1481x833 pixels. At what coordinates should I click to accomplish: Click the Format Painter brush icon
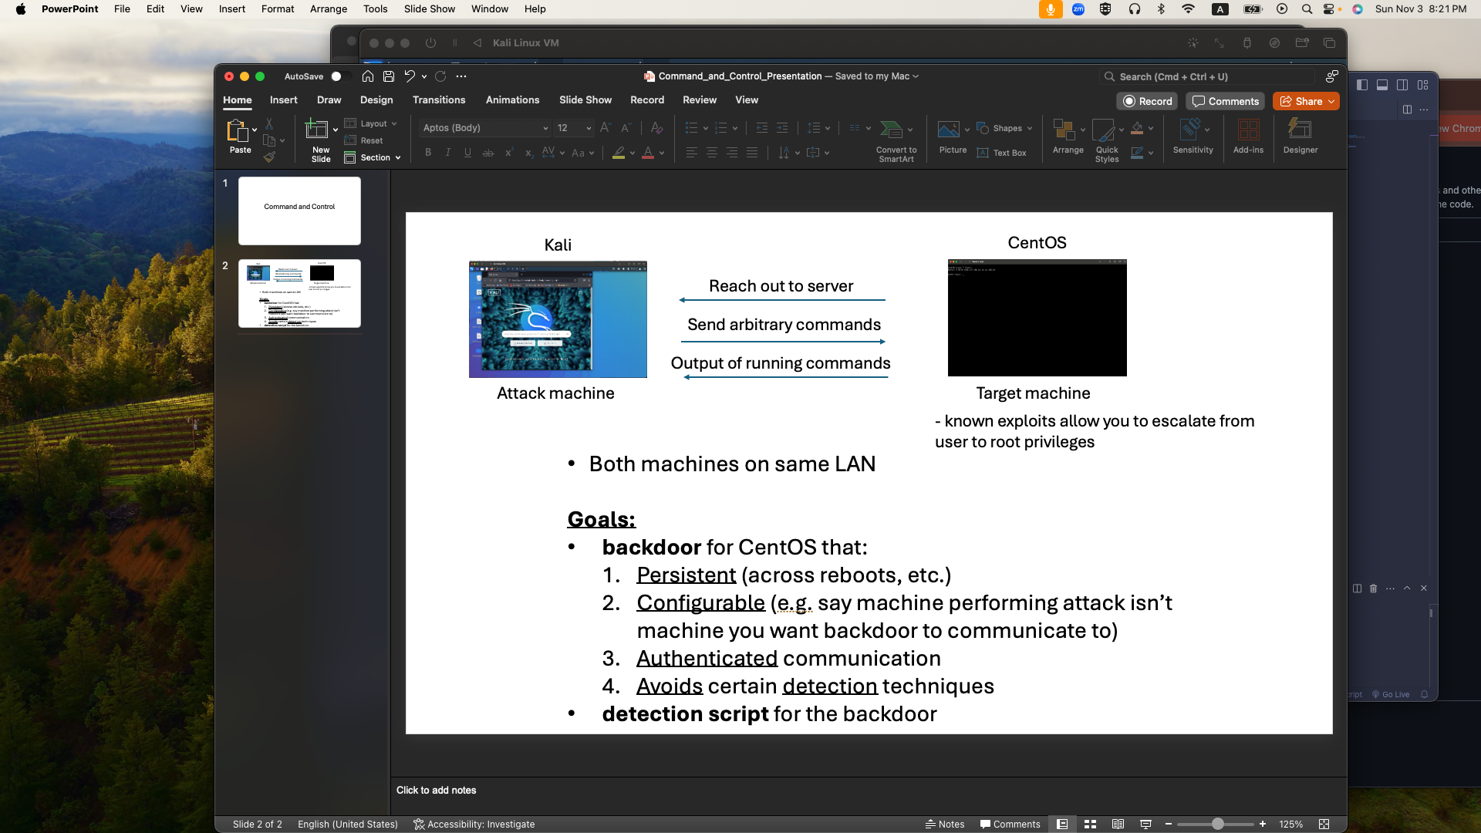tap(269, 157)
